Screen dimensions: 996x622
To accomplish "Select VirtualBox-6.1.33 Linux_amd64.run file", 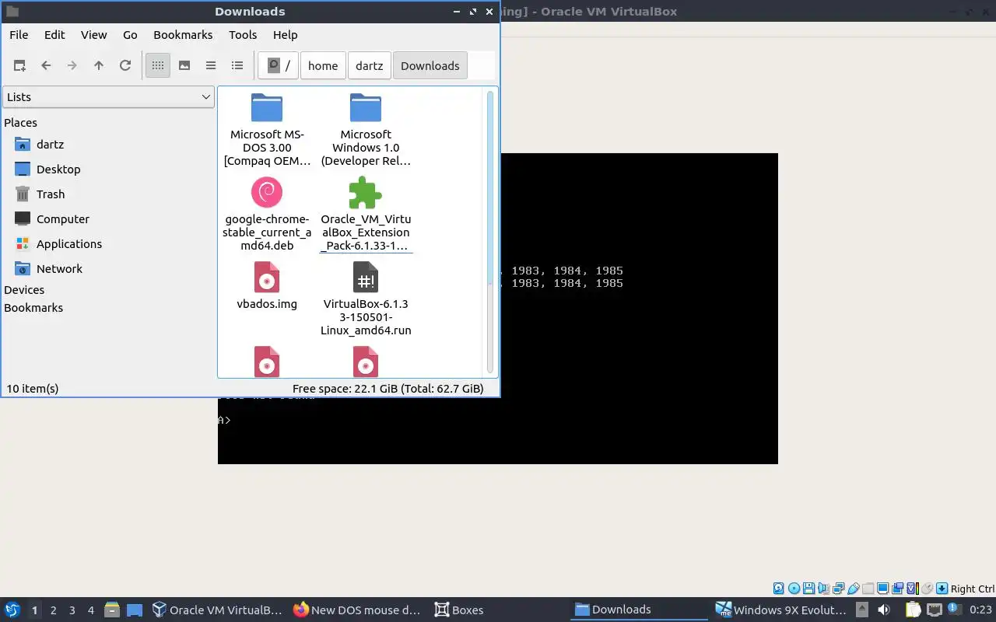I will tap(366, 299).
